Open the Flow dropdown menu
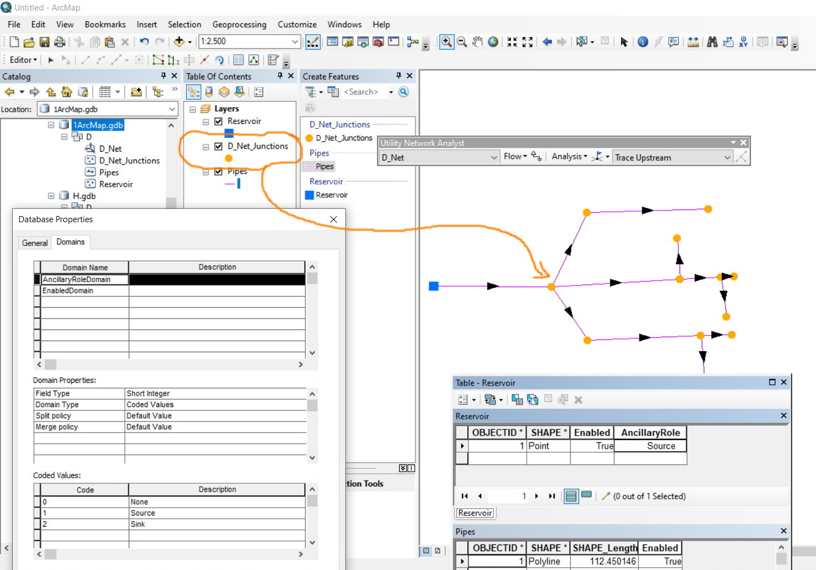This screenshot has width=816, height=570. point(515,157)
